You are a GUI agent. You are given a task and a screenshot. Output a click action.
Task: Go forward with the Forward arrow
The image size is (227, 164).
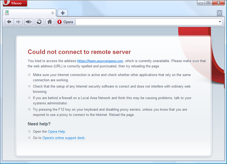coord(18,22)
